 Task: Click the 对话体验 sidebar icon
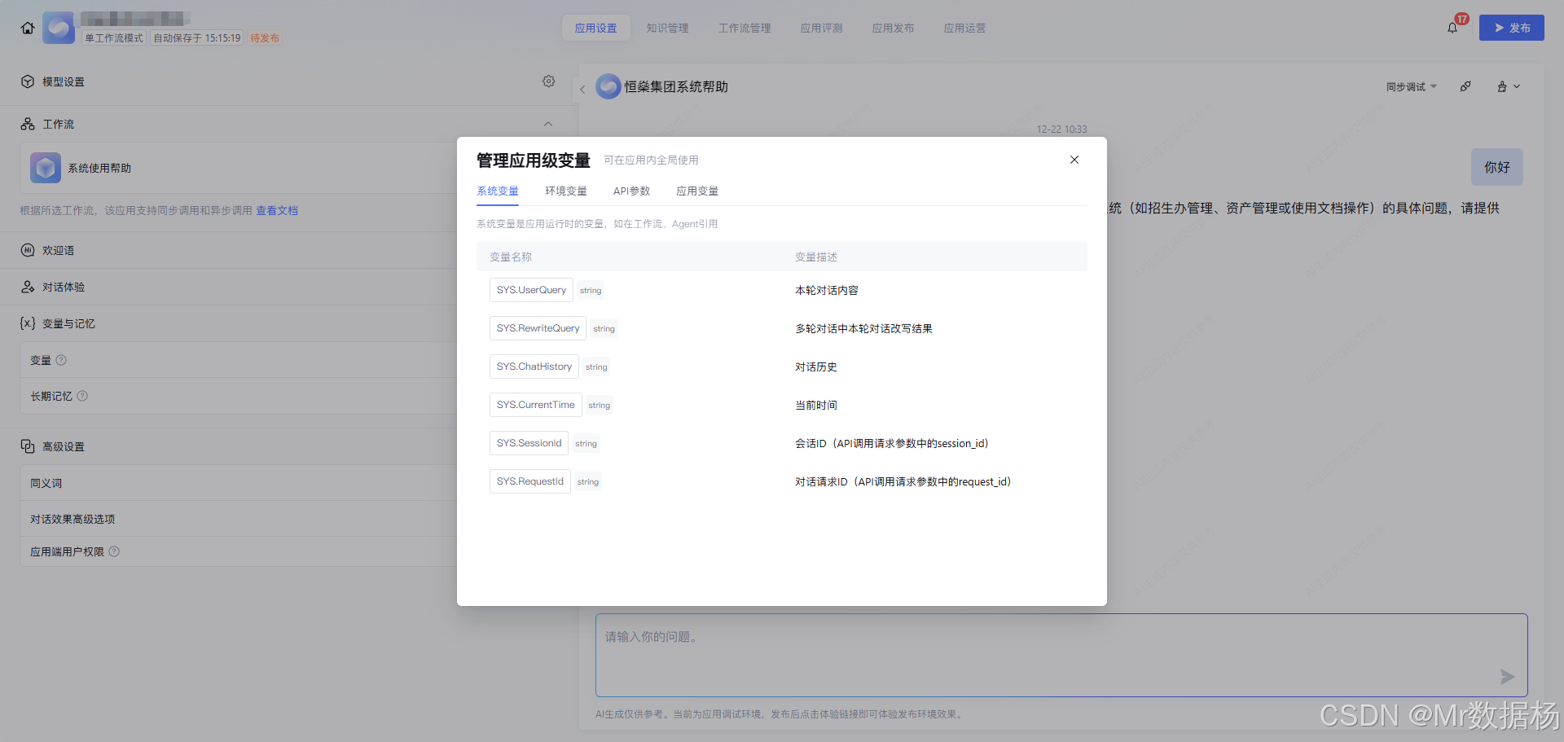pyautogui.click(x=27, y=287)
